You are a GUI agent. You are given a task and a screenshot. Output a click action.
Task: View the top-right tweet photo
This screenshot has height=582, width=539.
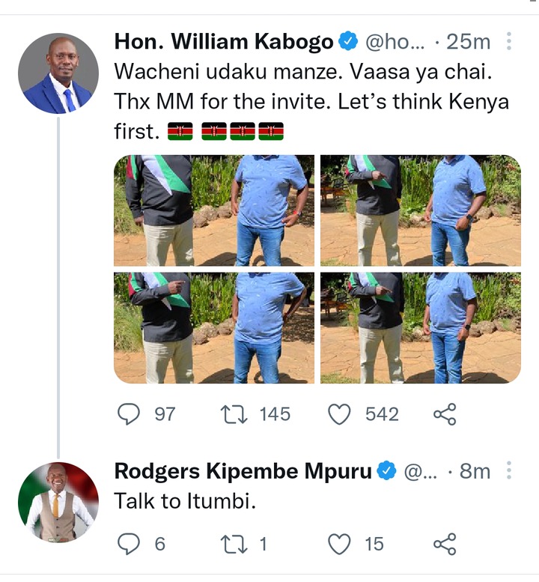[421, 210]
